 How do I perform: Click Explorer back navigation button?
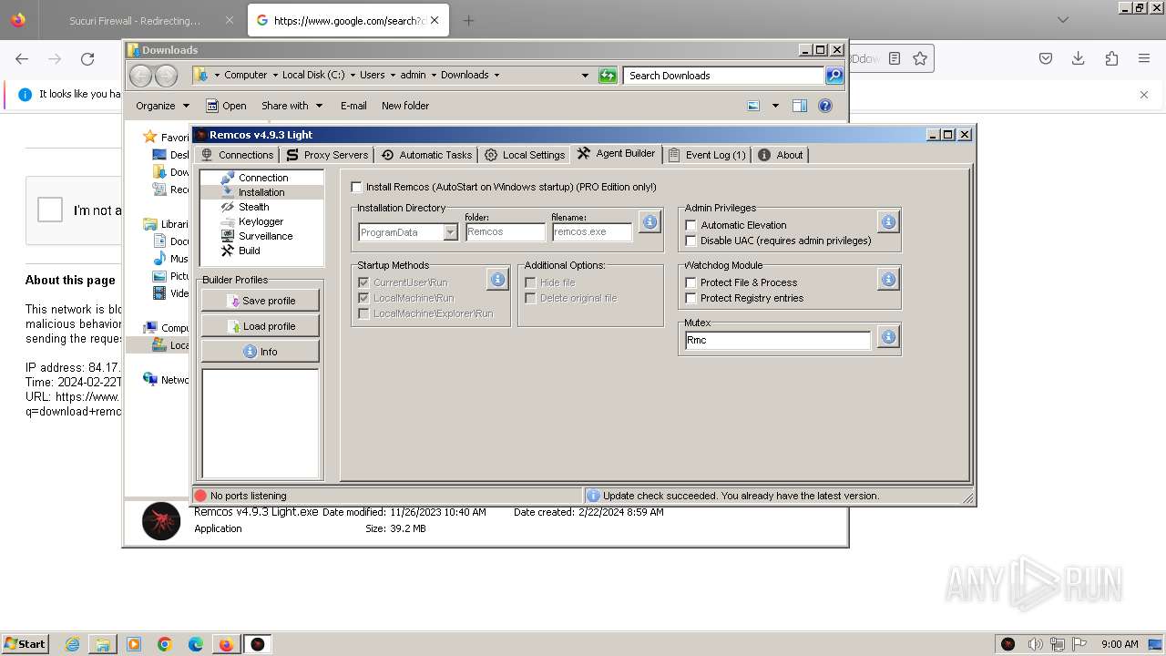pos(140,76)
